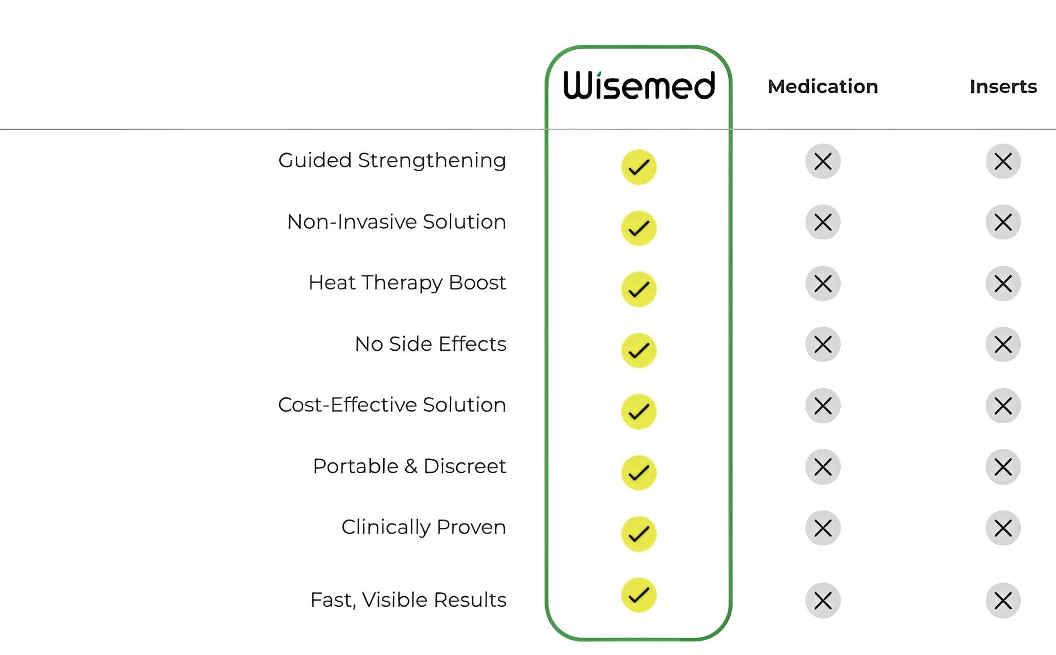
Task: Click Inserts X for No Side Effects
Action: pyautogui.click(x=1003, y=344)
